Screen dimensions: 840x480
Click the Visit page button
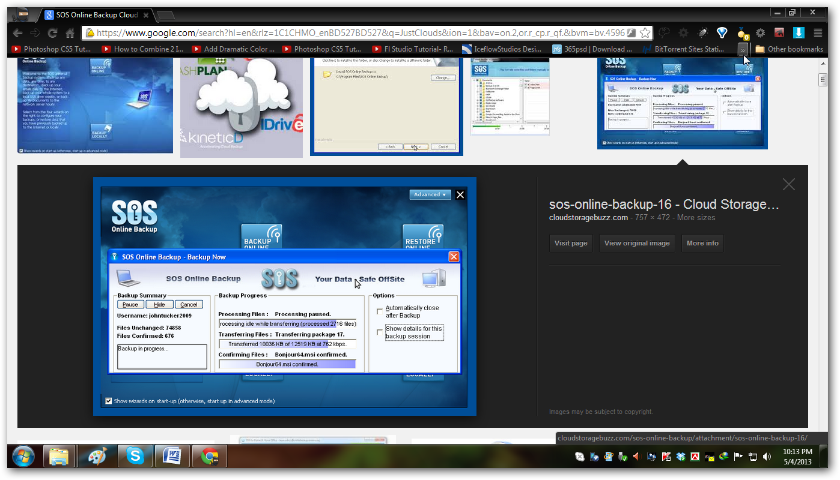point(571,243)
